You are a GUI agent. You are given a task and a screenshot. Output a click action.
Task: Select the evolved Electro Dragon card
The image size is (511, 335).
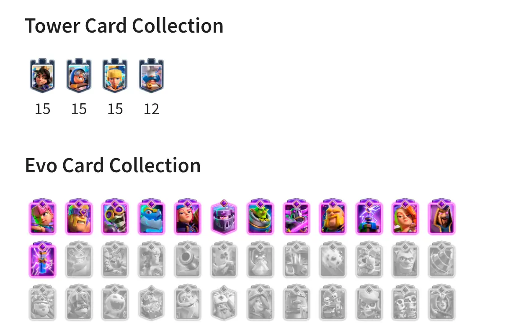coord(151,217)
